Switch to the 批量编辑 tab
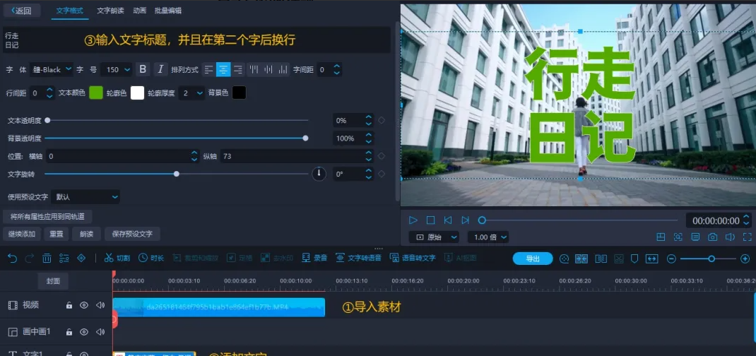 [167, 11]
